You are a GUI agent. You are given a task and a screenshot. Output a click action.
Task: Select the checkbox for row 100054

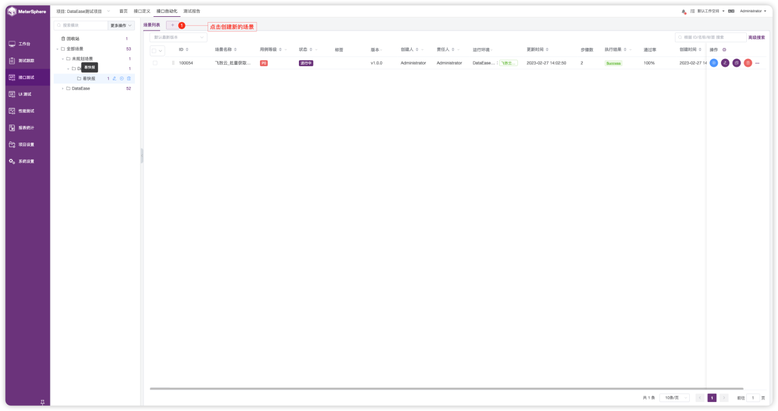point(155,63)
